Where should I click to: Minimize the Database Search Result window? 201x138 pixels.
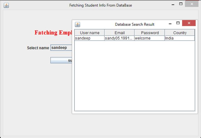click(x=170, y=24)
